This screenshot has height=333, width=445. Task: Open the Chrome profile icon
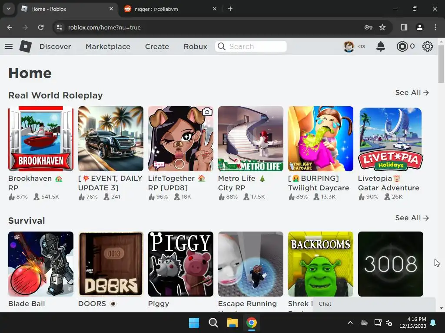point(419,27)
